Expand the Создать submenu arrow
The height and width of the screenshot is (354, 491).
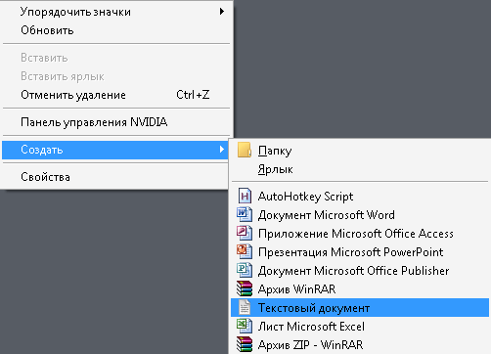[x=222, y=150]
